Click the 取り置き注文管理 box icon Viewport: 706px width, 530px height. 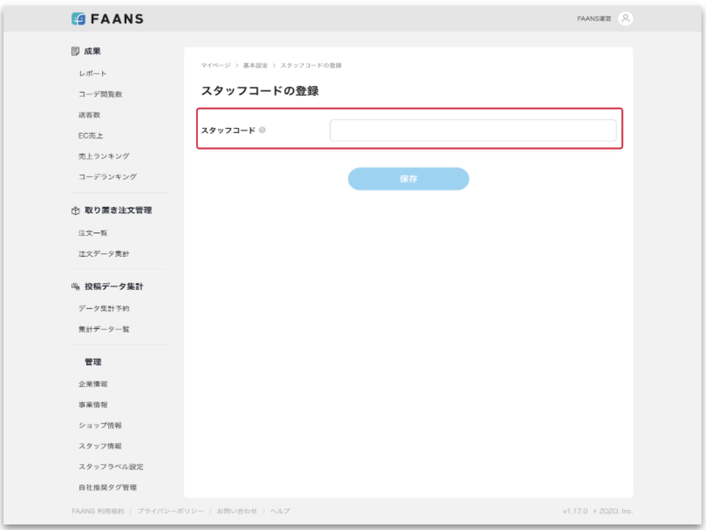click(75, 211)
